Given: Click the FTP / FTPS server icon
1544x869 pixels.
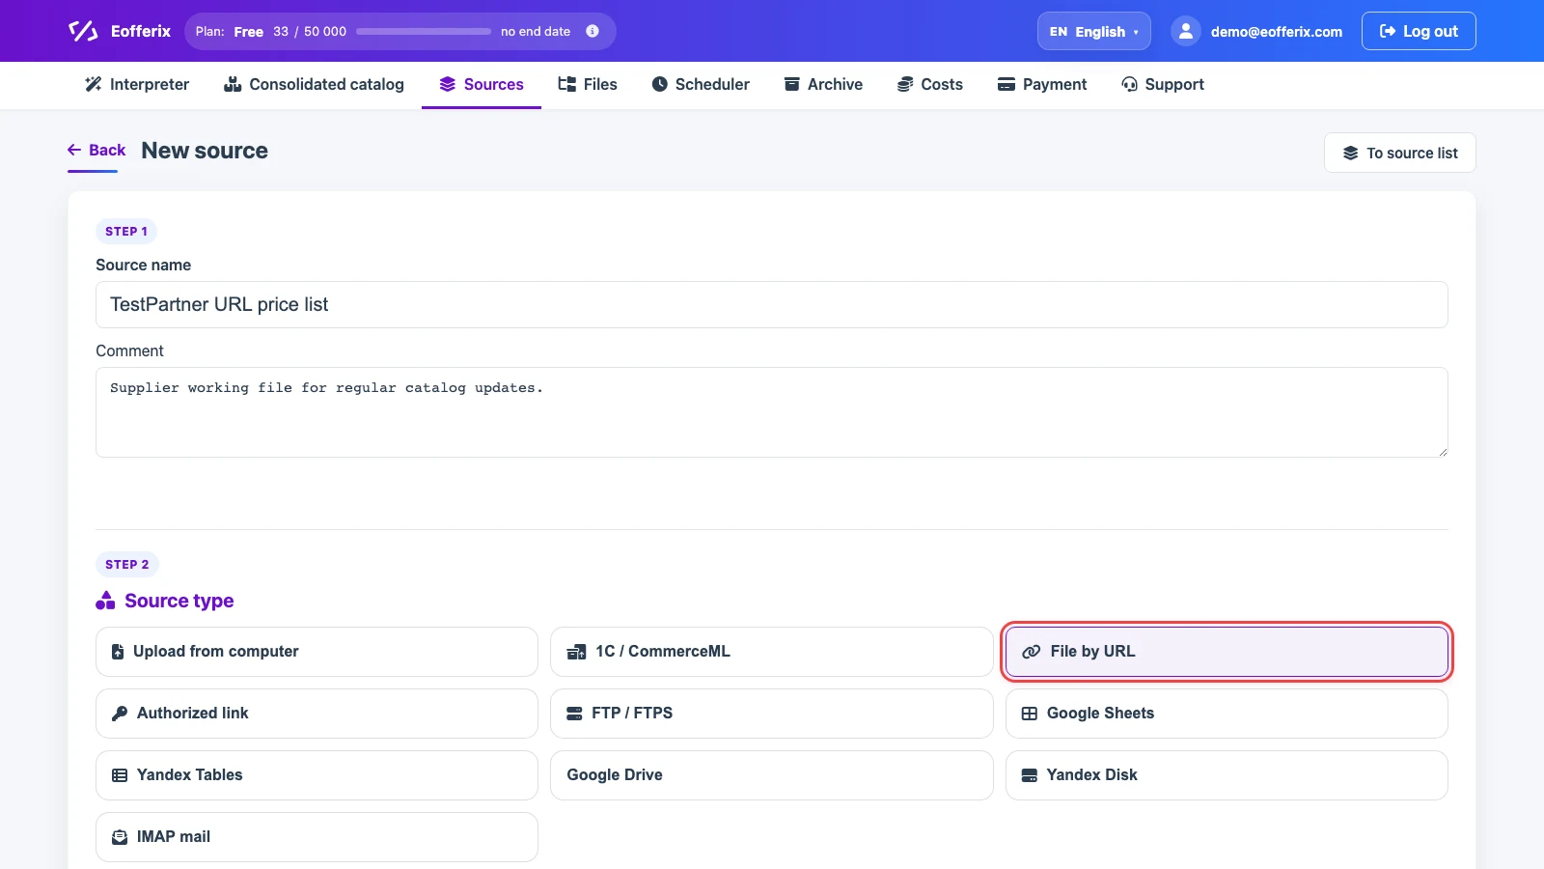Looking at the screenshot, I should click(574, 714).
